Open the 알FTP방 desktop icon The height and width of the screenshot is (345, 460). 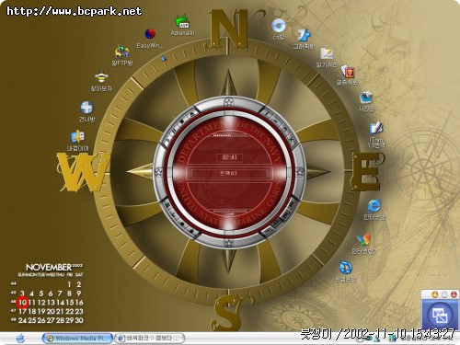[122, 56]
